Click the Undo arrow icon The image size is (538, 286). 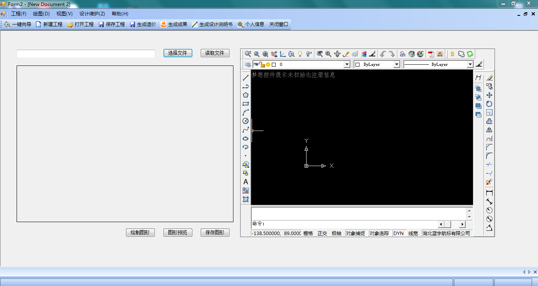383,54
